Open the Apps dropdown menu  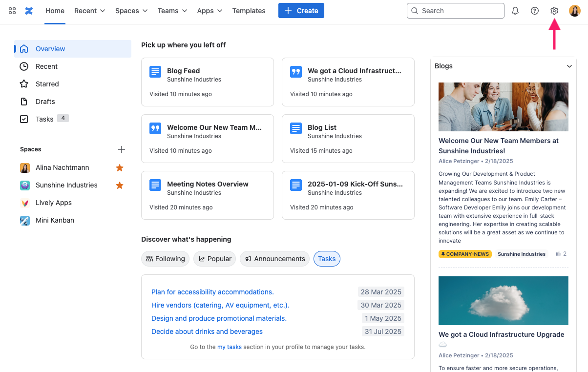[x=210, y=10]
